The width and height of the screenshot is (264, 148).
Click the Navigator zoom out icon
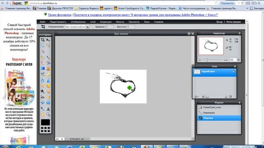coord(200,60)
